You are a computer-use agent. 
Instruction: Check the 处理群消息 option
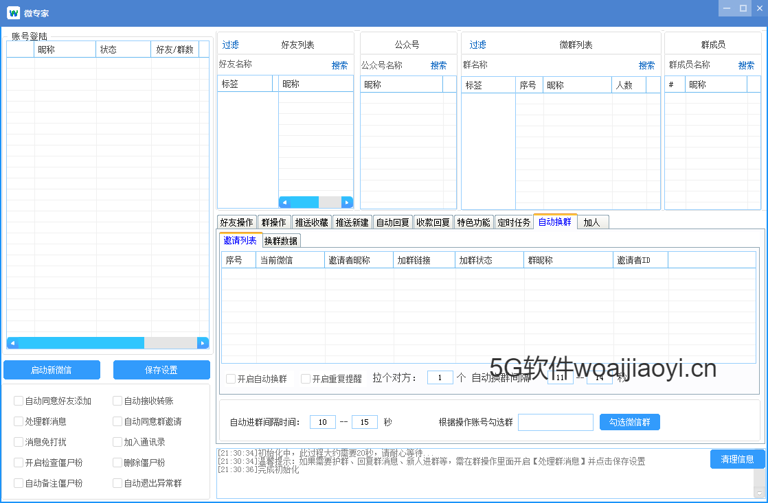click(19, 421)
